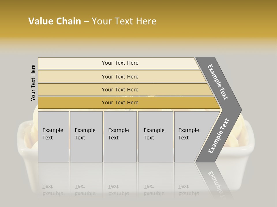Click the first gray "Example Text" box

53,137
